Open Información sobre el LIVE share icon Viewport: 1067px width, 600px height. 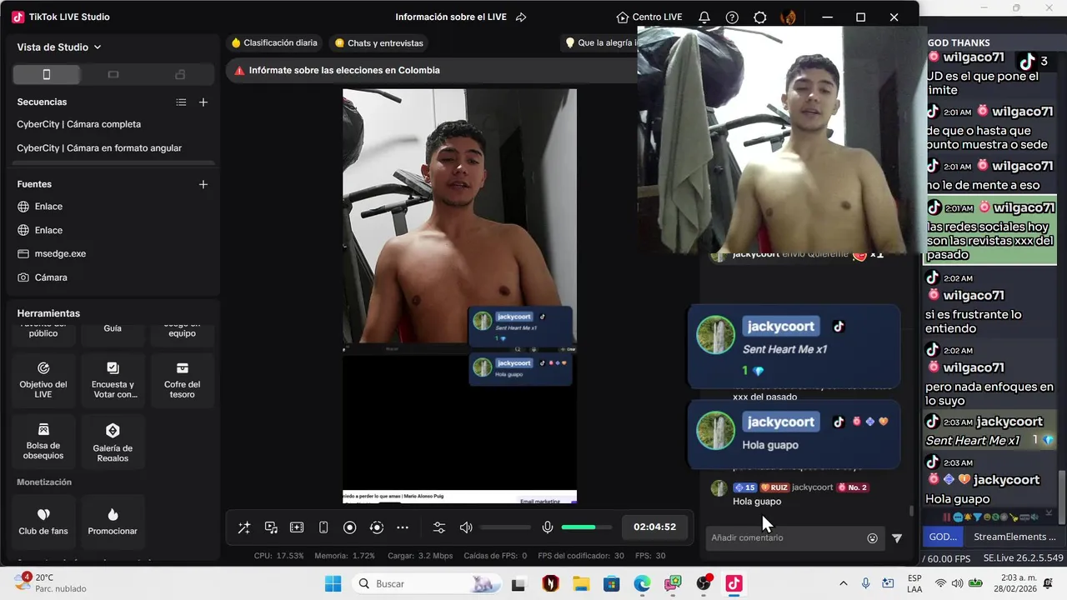521,17
